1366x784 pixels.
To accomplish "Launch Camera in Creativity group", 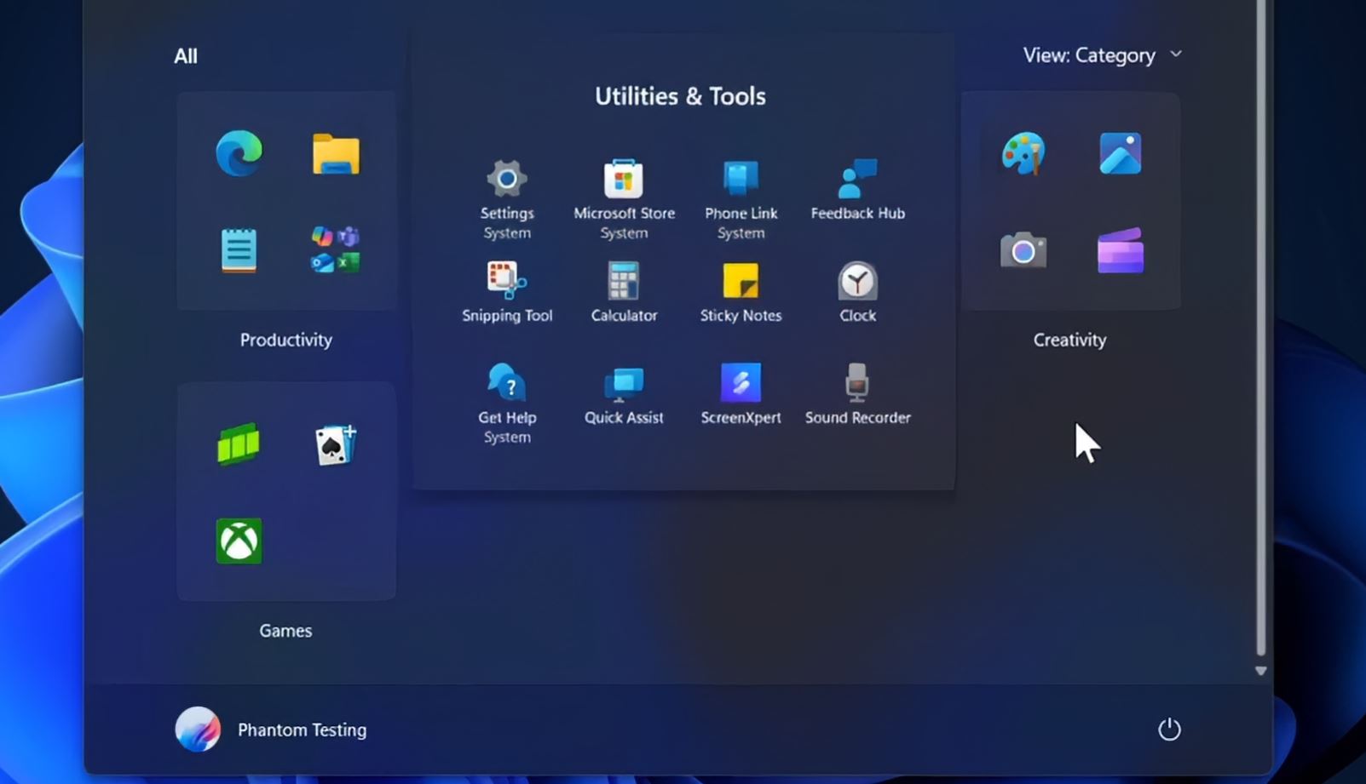I will [1023, 250].
